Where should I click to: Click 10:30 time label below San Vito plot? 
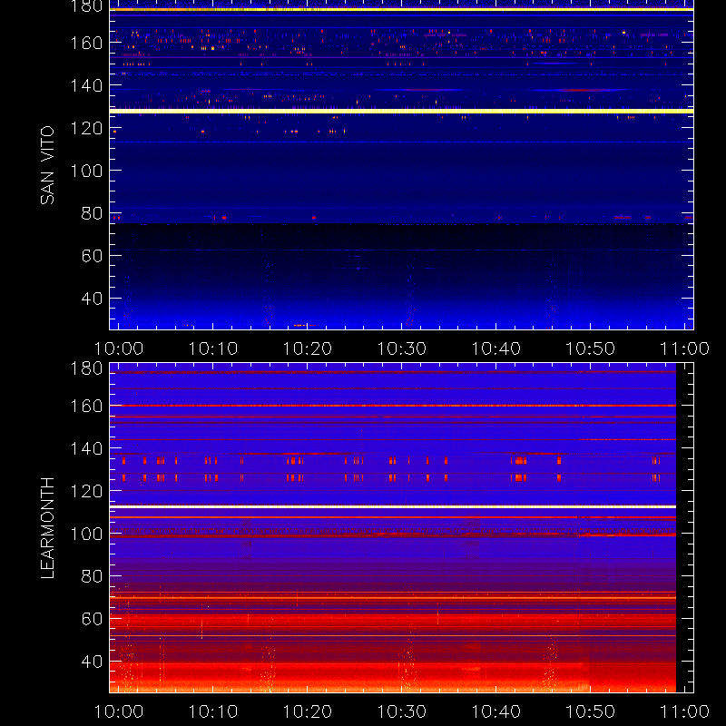(x=402, y=348)
